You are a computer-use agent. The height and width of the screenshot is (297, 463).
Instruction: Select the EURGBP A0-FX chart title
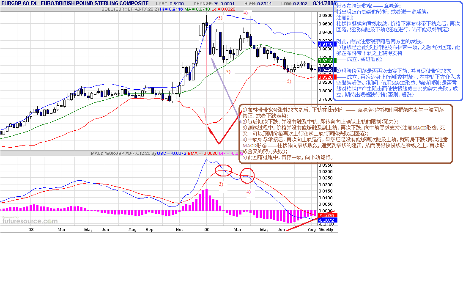point(75,3)
